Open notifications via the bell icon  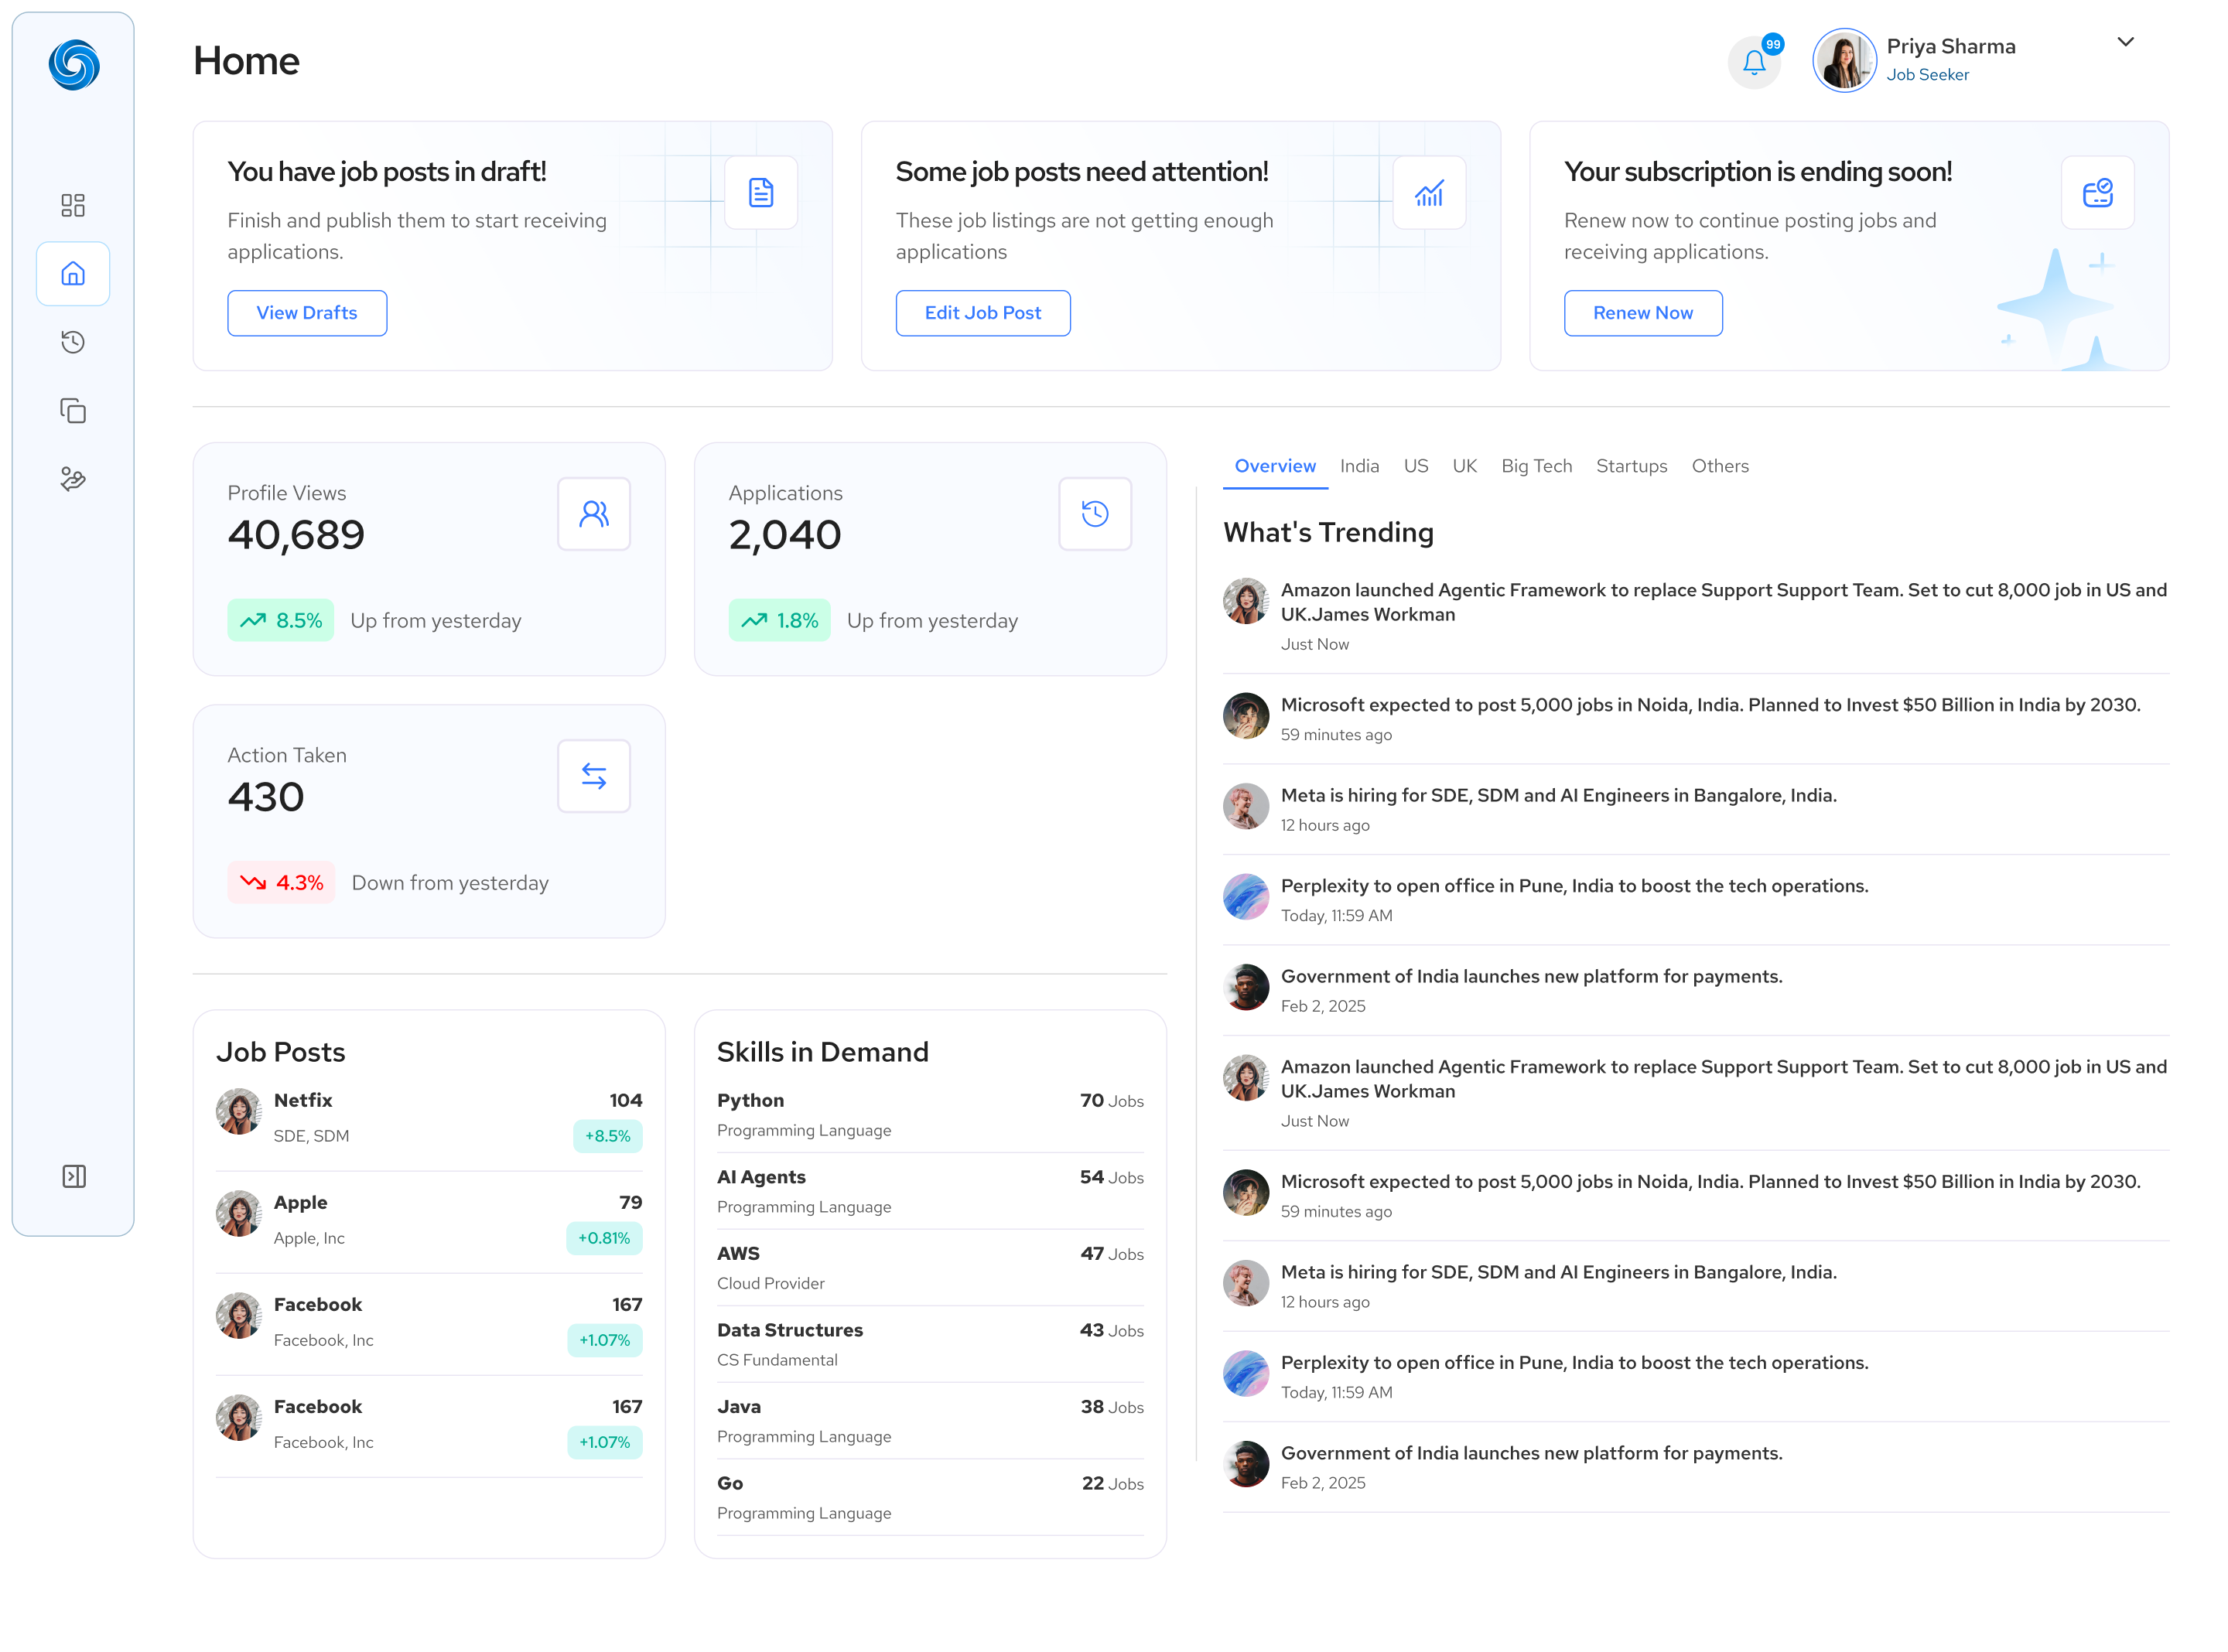tap(1755, 61)
